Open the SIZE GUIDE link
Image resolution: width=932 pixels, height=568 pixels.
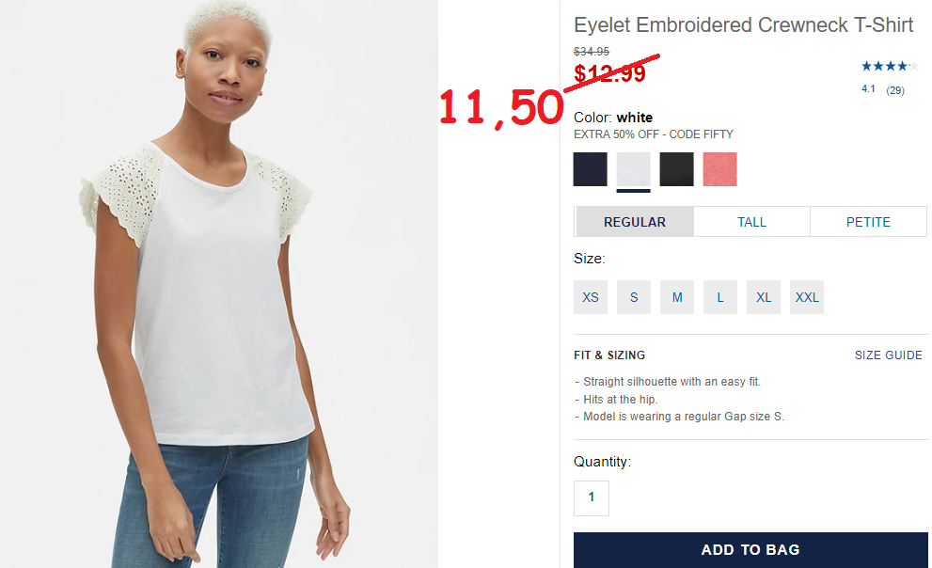point(888,355)
